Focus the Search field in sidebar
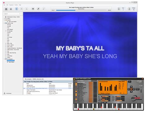 point(12,14)
